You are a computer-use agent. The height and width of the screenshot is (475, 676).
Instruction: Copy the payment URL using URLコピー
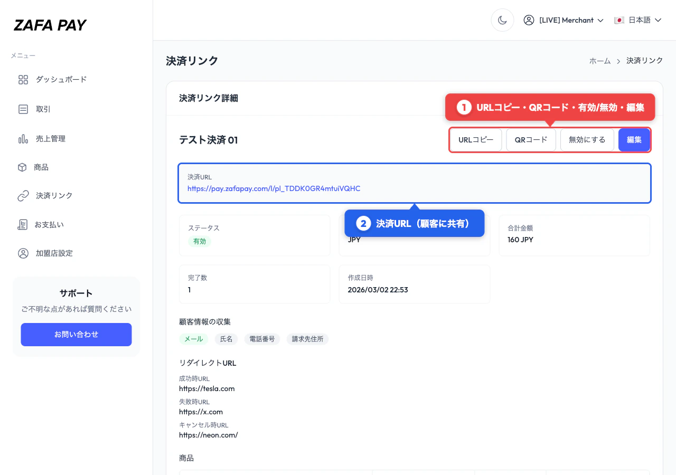[x=475, y=139]
